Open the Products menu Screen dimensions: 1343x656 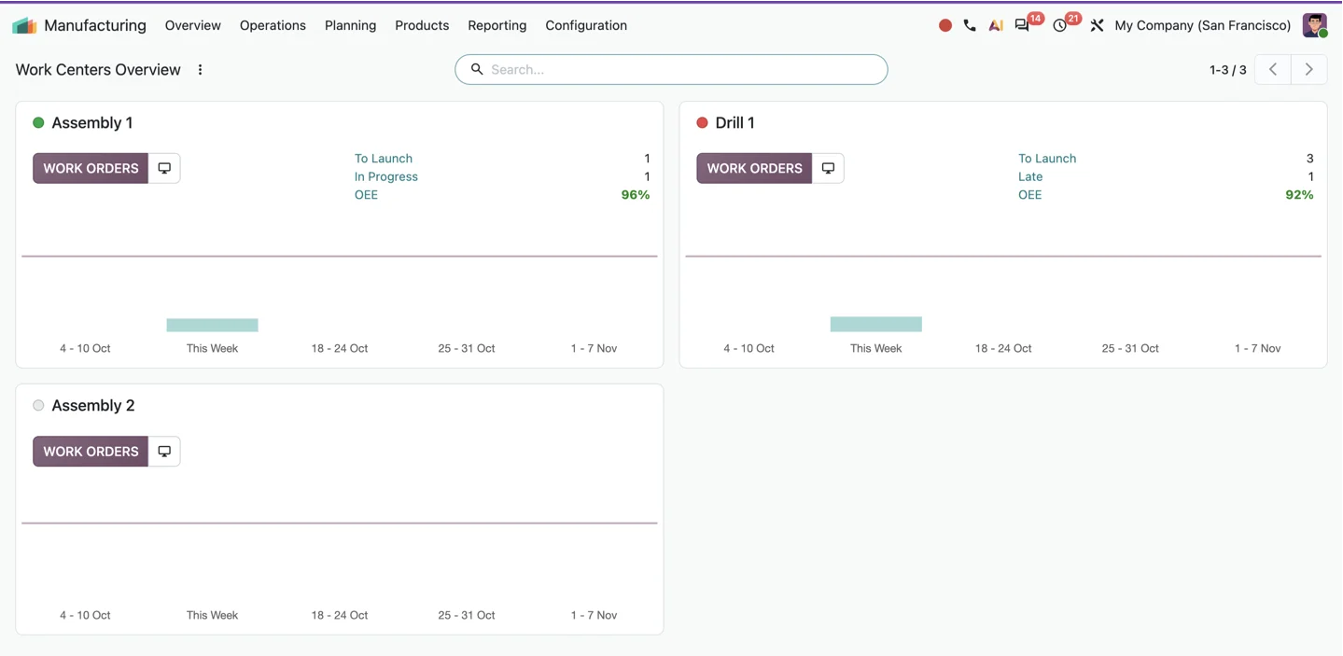pos(422,25)
